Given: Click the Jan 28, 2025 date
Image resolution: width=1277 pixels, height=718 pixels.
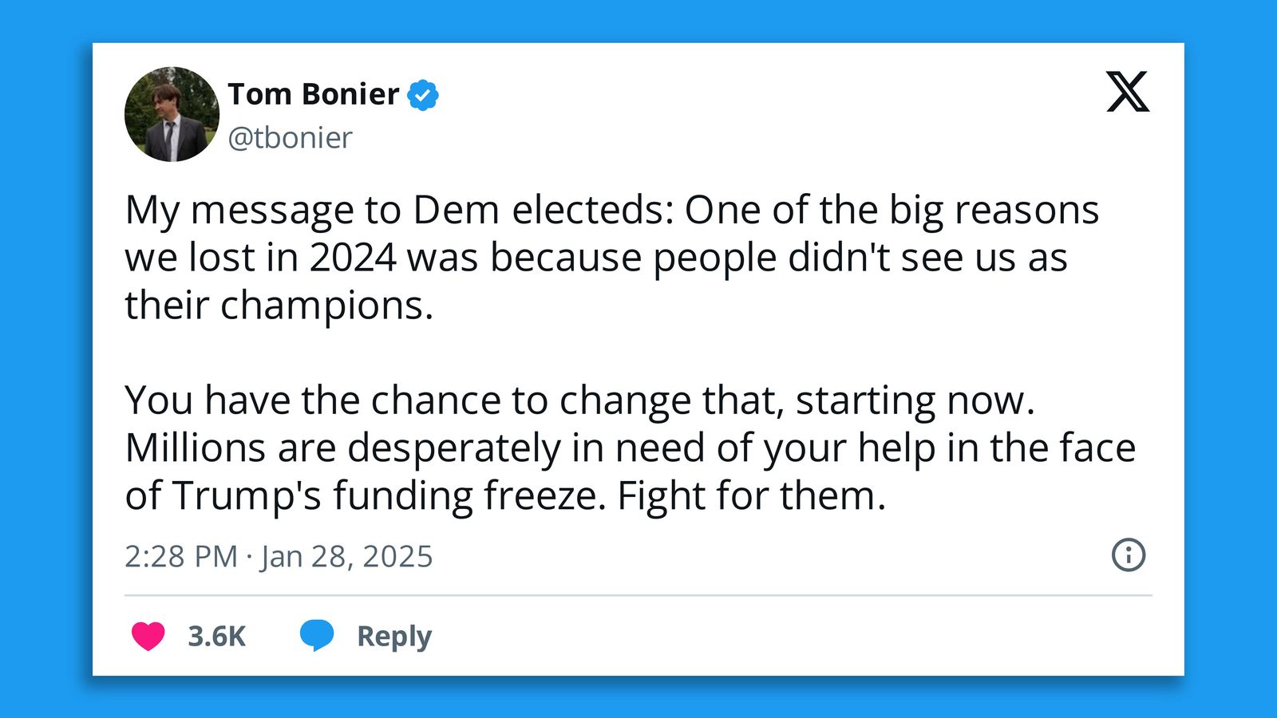Looking at the screenshot, I should (346, 556).
